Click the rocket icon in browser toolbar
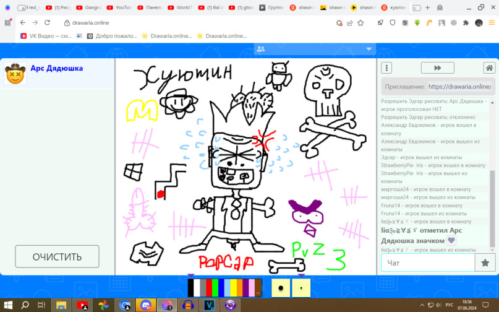 pos(380,23)
